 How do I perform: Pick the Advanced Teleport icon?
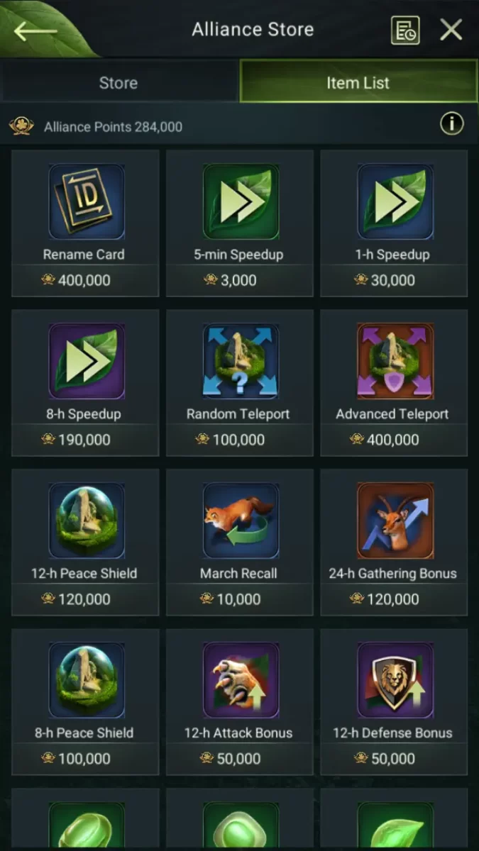[x=395, y=361]
